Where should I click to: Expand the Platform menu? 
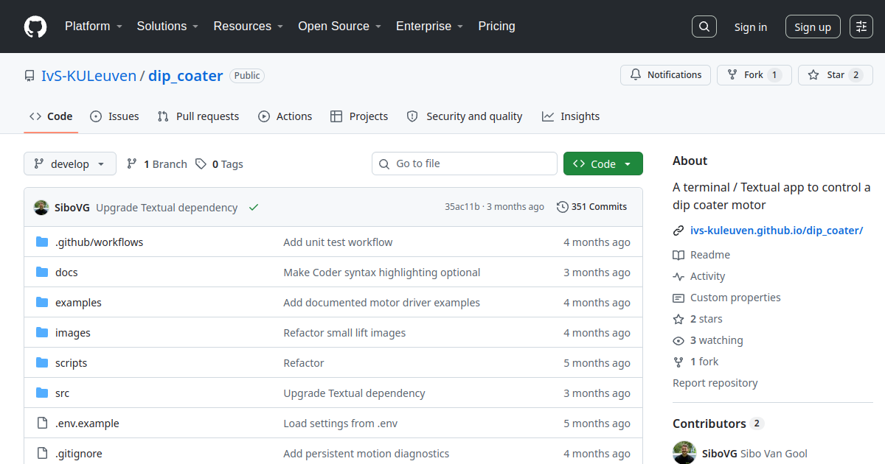[x=93, y=27]
